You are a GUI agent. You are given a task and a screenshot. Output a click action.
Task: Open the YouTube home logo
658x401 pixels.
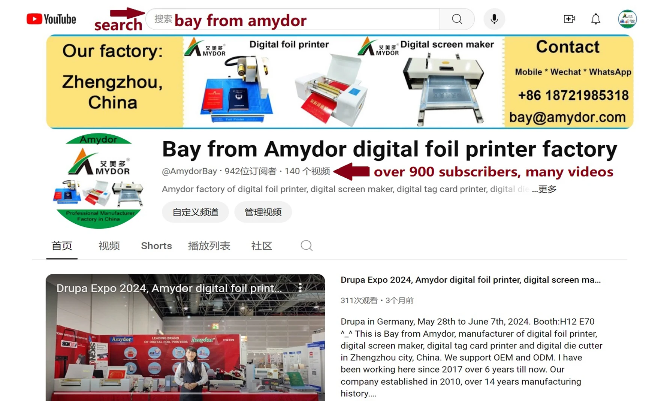[51, 19]
